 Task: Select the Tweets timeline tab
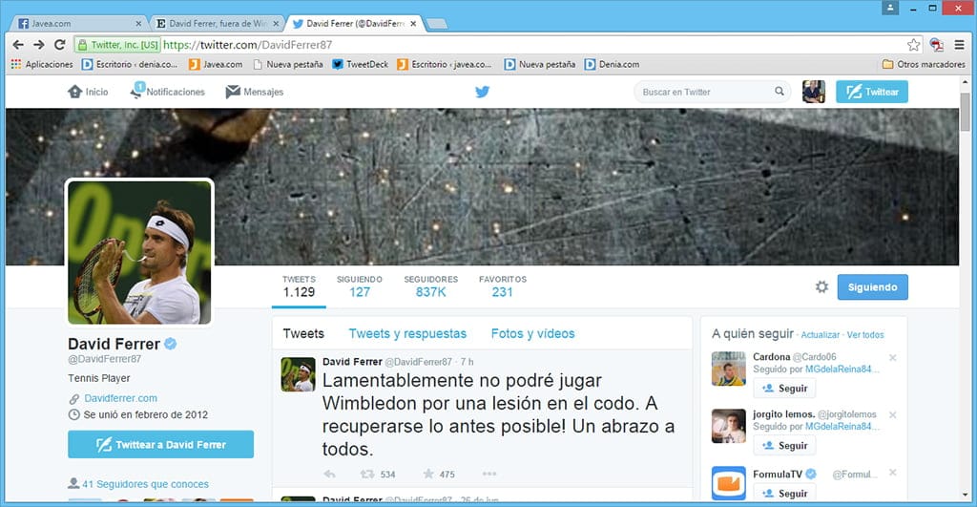[303, 333]
